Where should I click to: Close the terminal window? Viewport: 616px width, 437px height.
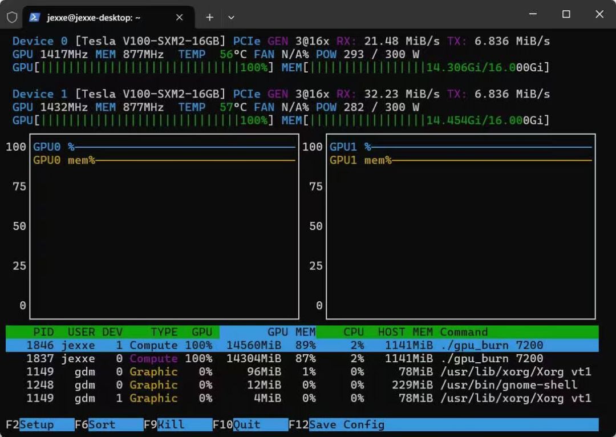click(x=599, y=14)
